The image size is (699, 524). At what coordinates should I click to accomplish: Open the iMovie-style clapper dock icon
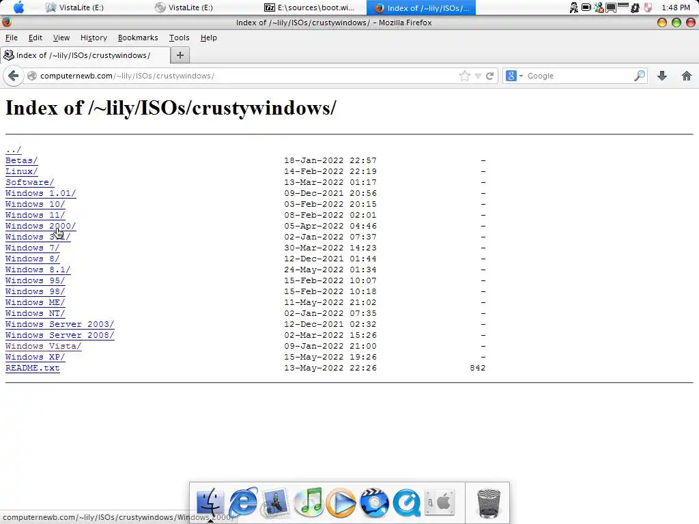click(x=374, y=503)
